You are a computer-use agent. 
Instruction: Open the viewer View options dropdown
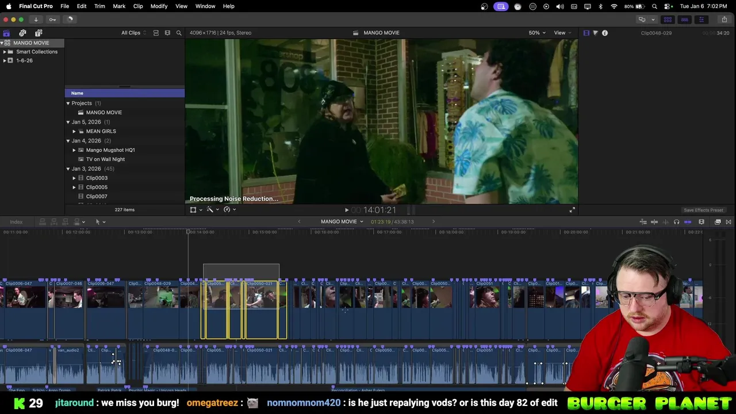563,33
